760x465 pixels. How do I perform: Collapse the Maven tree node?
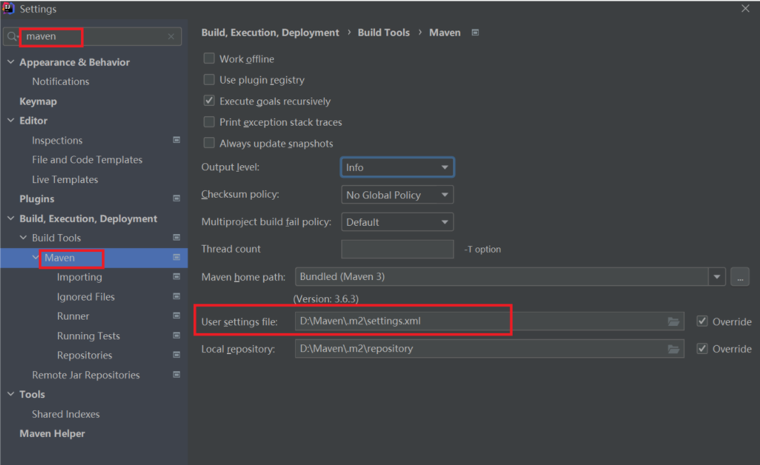coord(36,258)
